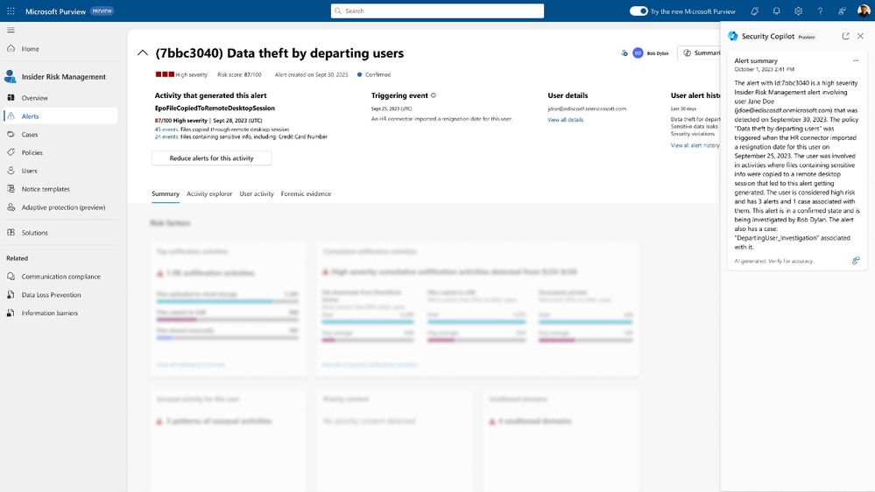Toggle Try the new Microsoft Purview
The width and height of the screenshot is (875, 492).
[639, 11]
